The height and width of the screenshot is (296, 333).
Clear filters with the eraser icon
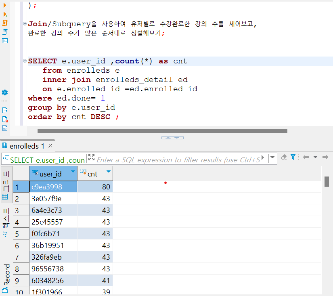click(x=284, y=157)
